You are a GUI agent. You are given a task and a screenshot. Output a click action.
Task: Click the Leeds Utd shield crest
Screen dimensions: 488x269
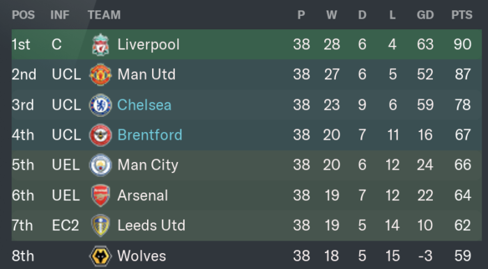(100, 226)
